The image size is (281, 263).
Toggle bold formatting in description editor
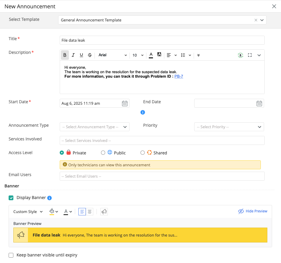pyautogui.click(x=65, y=55)
